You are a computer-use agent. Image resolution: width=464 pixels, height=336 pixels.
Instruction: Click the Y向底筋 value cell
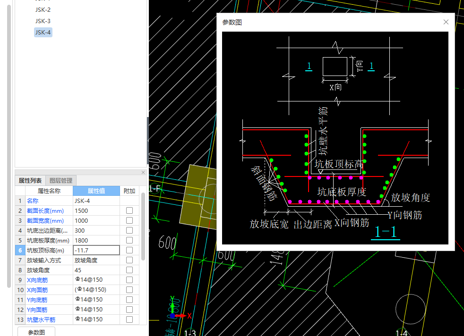(x=96, y=300)
